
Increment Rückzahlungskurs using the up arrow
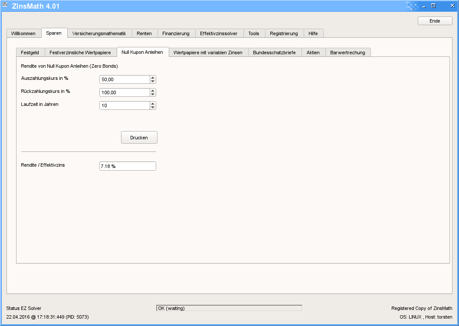pyautogui.click(x=153, y=91)
